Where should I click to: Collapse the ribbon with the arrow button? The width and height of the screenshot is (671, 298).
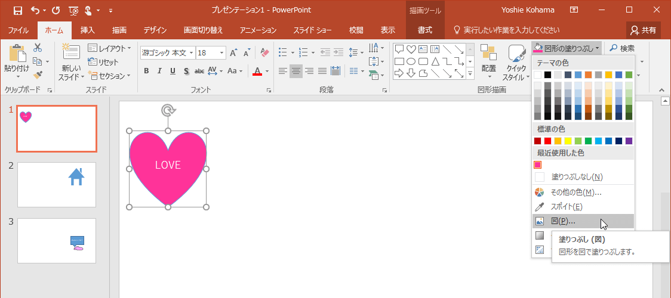(x=662, y=90)
